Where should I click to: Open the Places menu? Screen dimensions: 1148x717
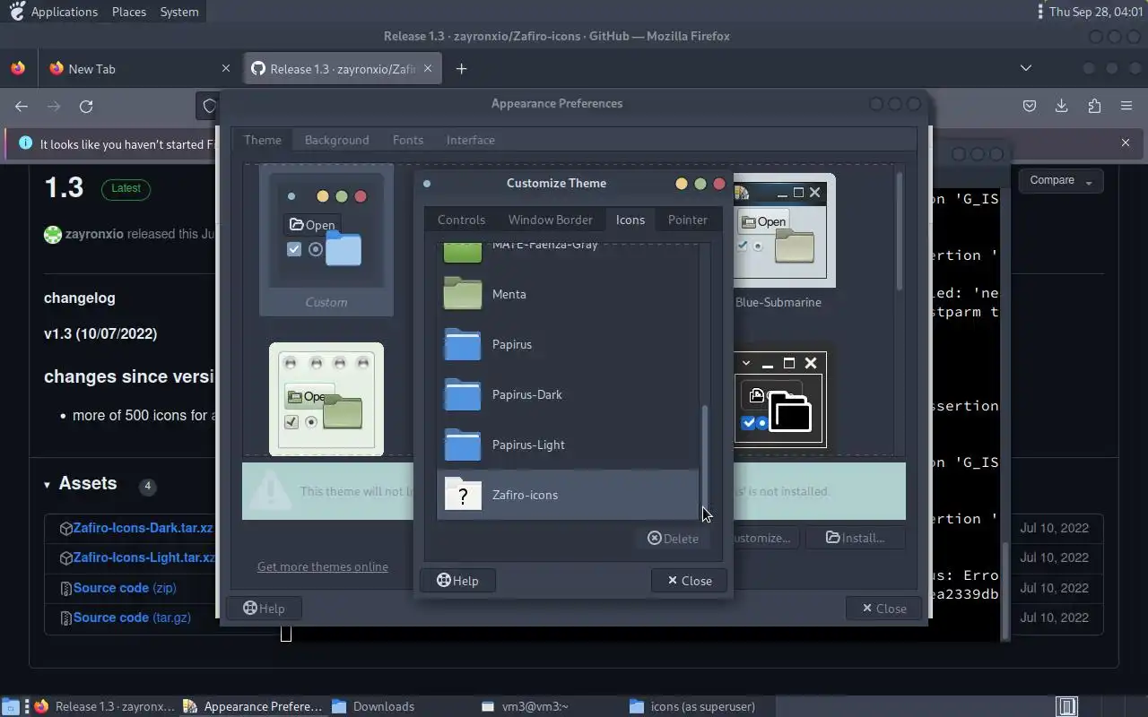[x=129, y=12]
